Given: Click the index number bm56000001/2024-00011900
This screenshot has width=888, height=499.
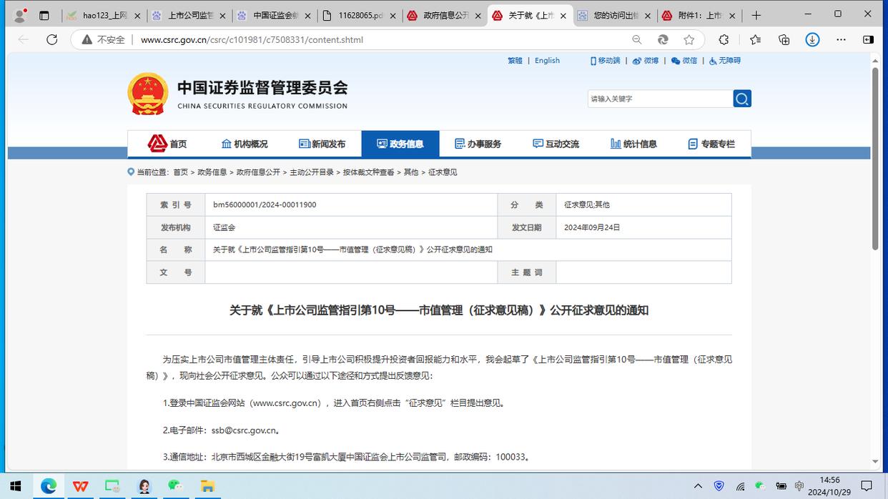Looking at the screenshot, I should 265,205.
